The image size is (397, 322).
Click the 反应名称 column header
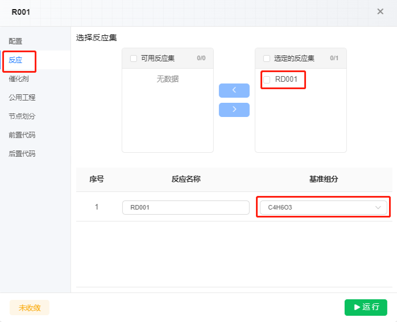pos(186,179)
